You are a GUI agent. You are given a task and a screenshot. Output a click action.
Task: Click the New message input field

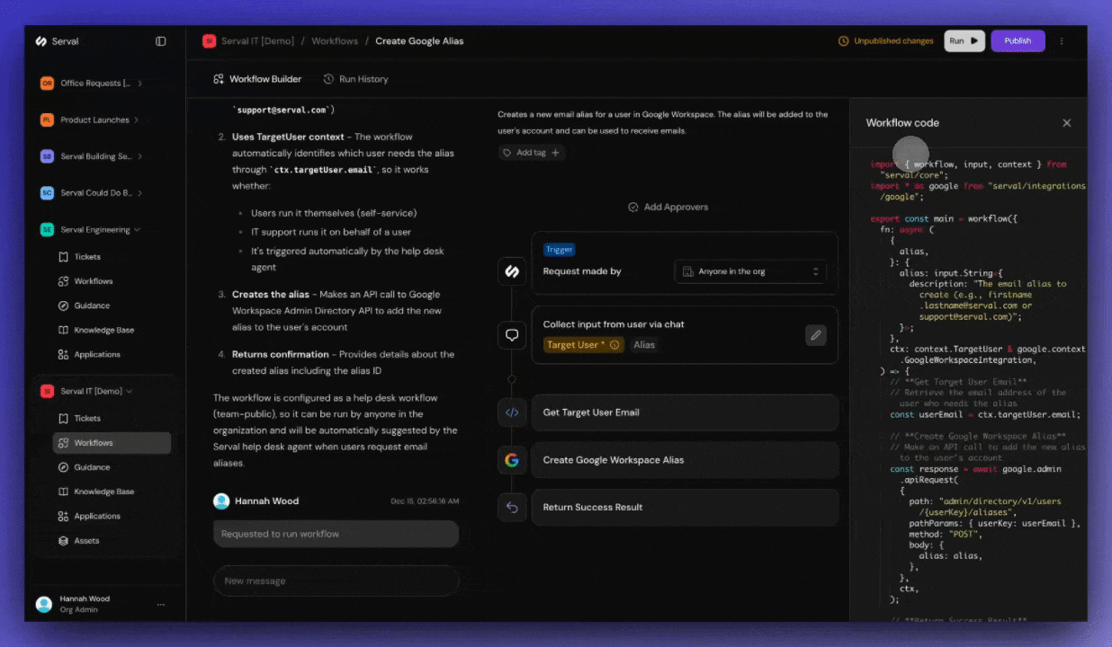tap(336, 581)
